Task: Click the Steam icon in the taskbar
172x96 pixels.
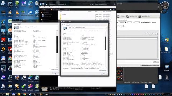Action: pyautogui.click(x=30, y=94)
